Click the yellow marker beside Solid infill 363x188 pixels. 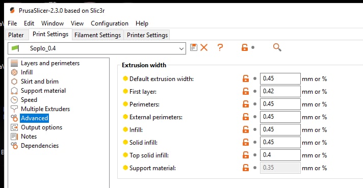point(125,142)
